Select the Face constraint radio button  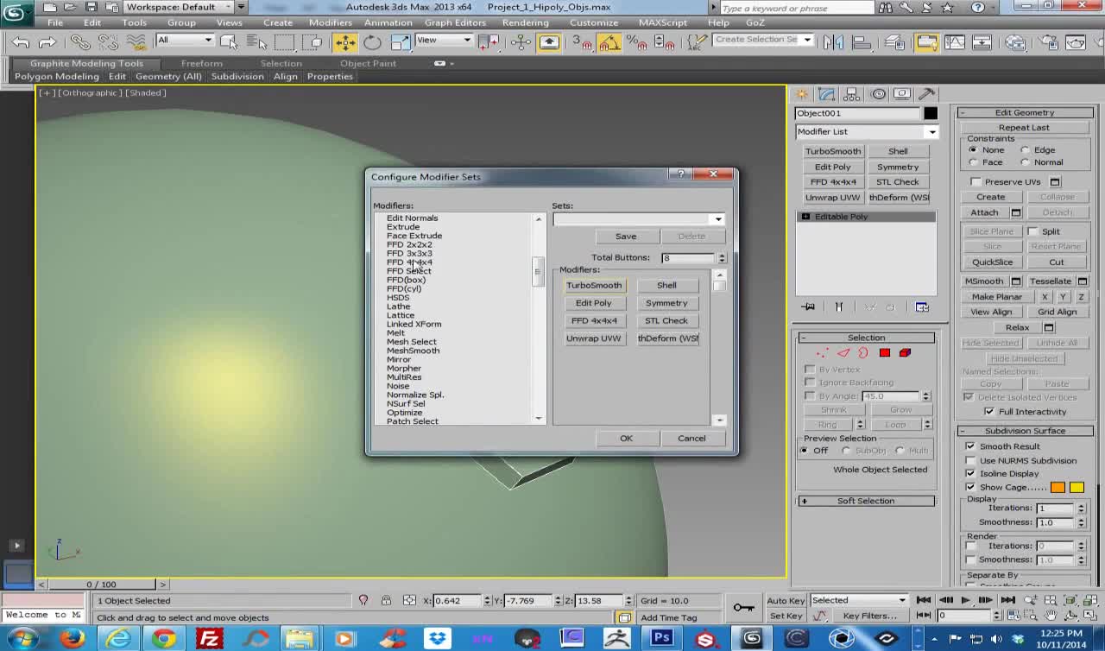974,162
